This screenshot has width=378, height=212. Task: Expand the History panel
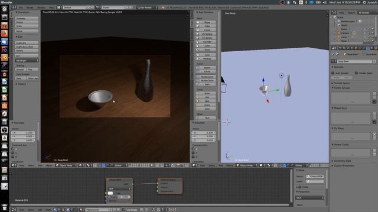click(21, 84)
